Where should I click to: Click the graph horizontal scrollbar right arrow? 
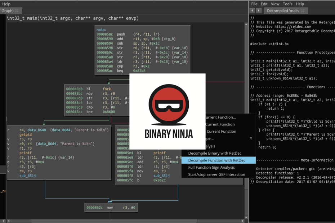click(243, 221)
